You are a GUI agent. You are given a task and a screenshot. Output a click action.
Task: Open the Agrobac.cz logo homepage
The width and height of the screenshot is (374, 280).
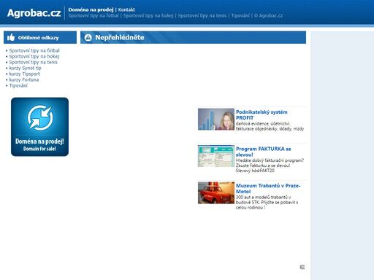pyautogui.click(x=34, y=13)
